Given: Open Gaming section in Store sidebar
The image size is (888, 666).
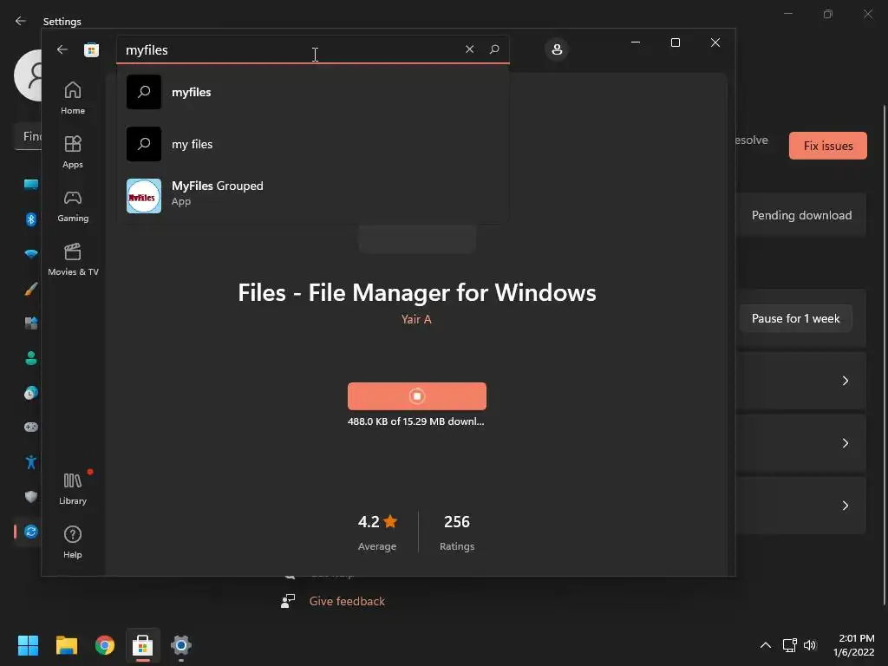Looking at the screenshot, I should point(73,206).
